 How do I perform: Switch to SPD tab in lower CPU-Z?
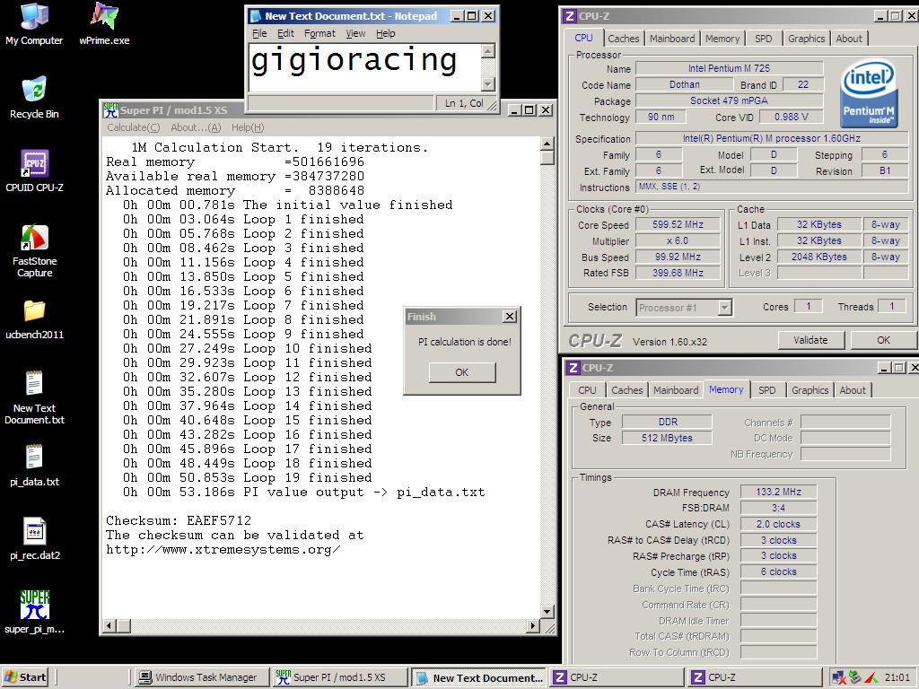coord(766,390)
